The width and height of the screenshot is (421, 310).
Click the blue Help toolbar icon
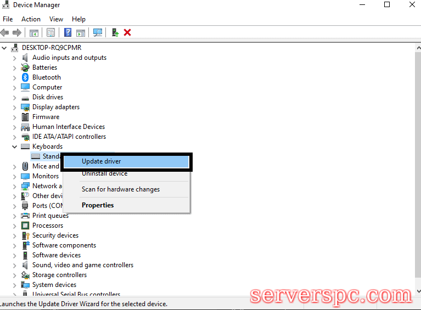pos(68,32)
